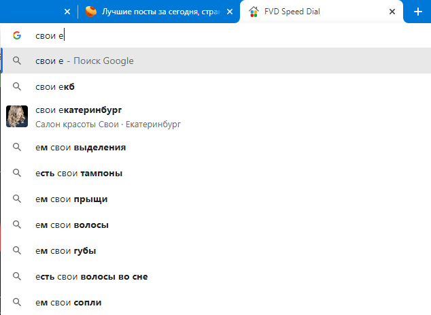
Task: Switch to the FVD Speed Dial tab
Action: click(322, 12)
